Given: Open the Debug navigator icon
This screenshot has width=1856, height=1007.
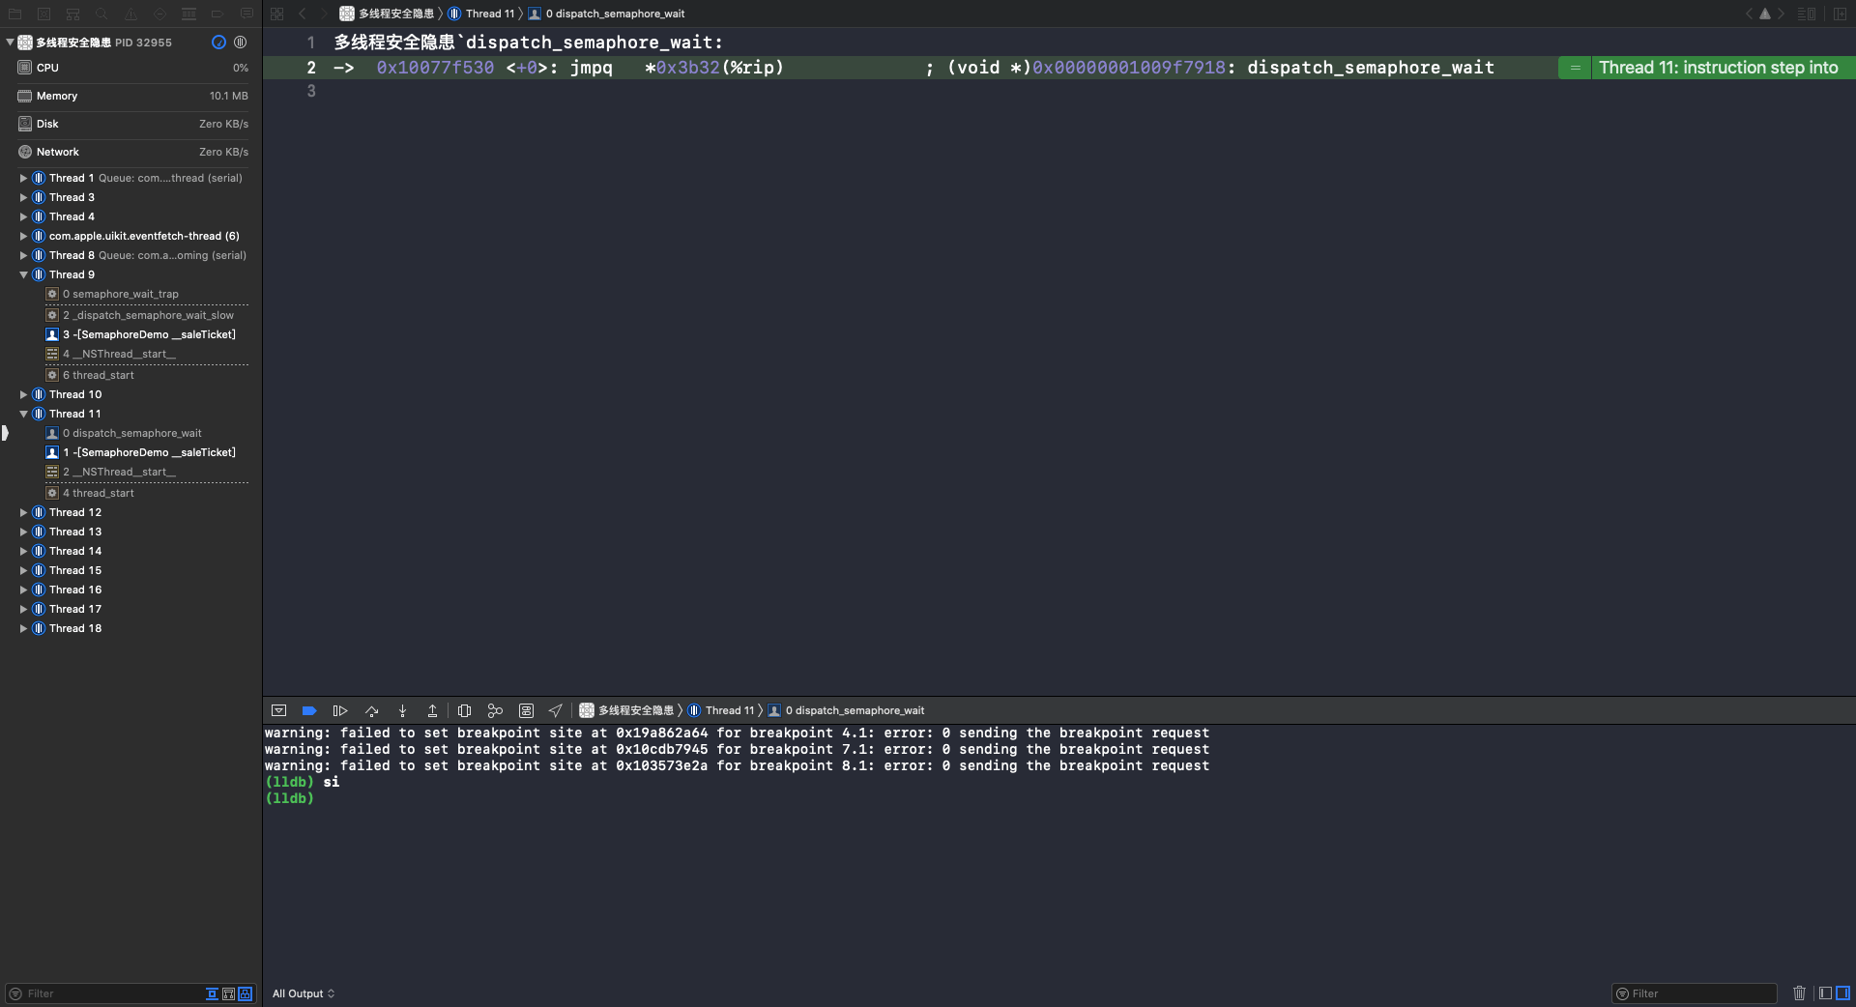Looking at the screenshot, I should [189, 14].
